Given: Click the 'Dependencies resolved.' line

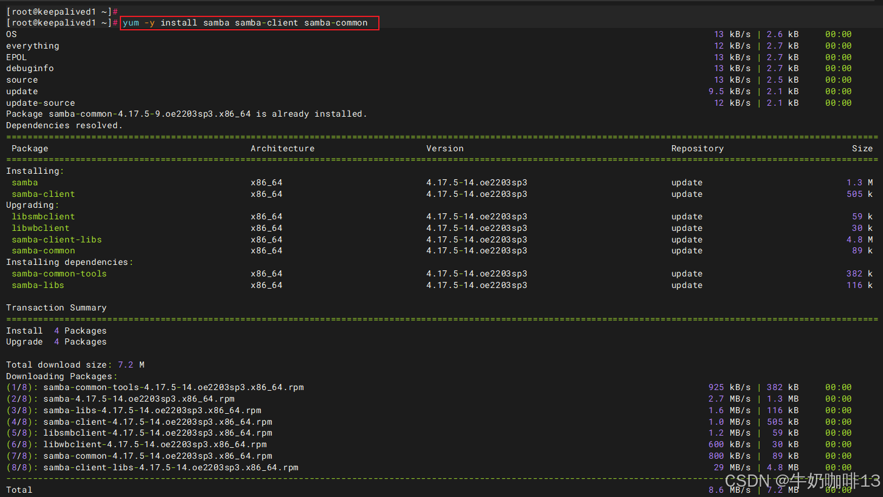Looking at the screenshot, I should coord(64,126).
